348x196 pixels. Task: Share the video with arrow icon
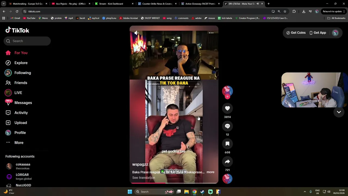point(227,161)
